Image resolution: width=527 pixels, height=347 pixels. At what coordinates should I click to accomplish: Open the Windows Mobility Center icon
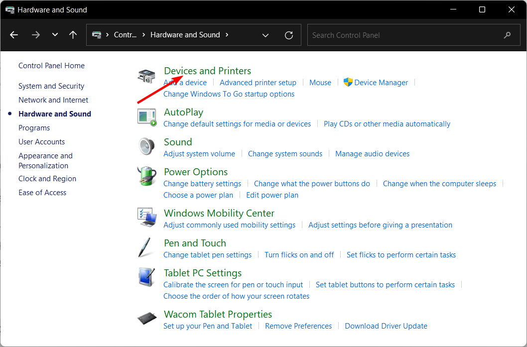pos(146,218)
